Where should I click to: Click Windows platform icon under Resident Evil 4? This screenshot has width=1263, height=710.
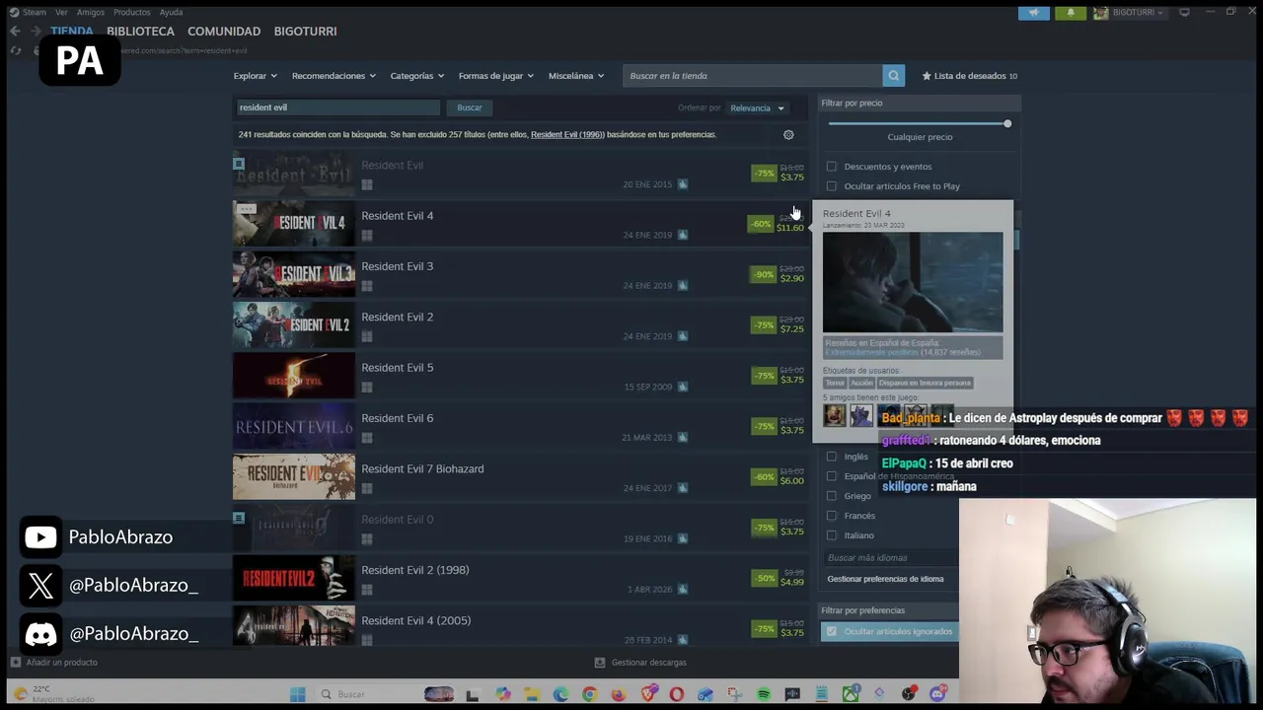(367, 236)
